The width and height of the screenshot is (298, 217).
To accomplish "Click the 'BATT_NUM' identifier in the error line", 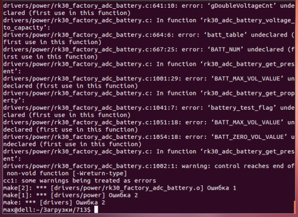I will tap(225, 49).
